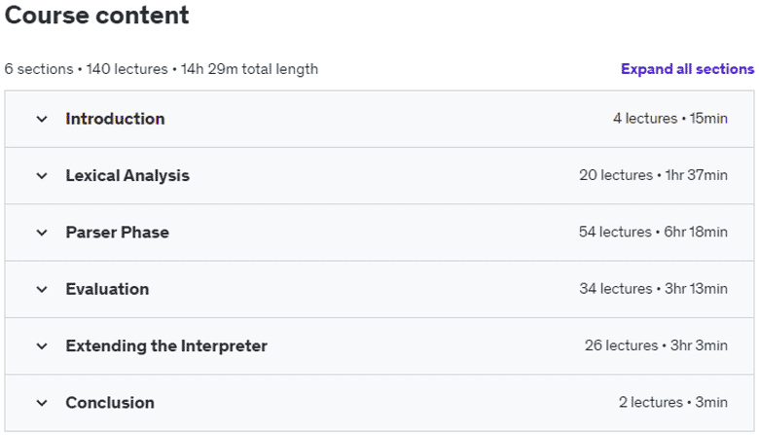Open the Introduction section title
Screen dimensions: 759x435
(115, 119)
